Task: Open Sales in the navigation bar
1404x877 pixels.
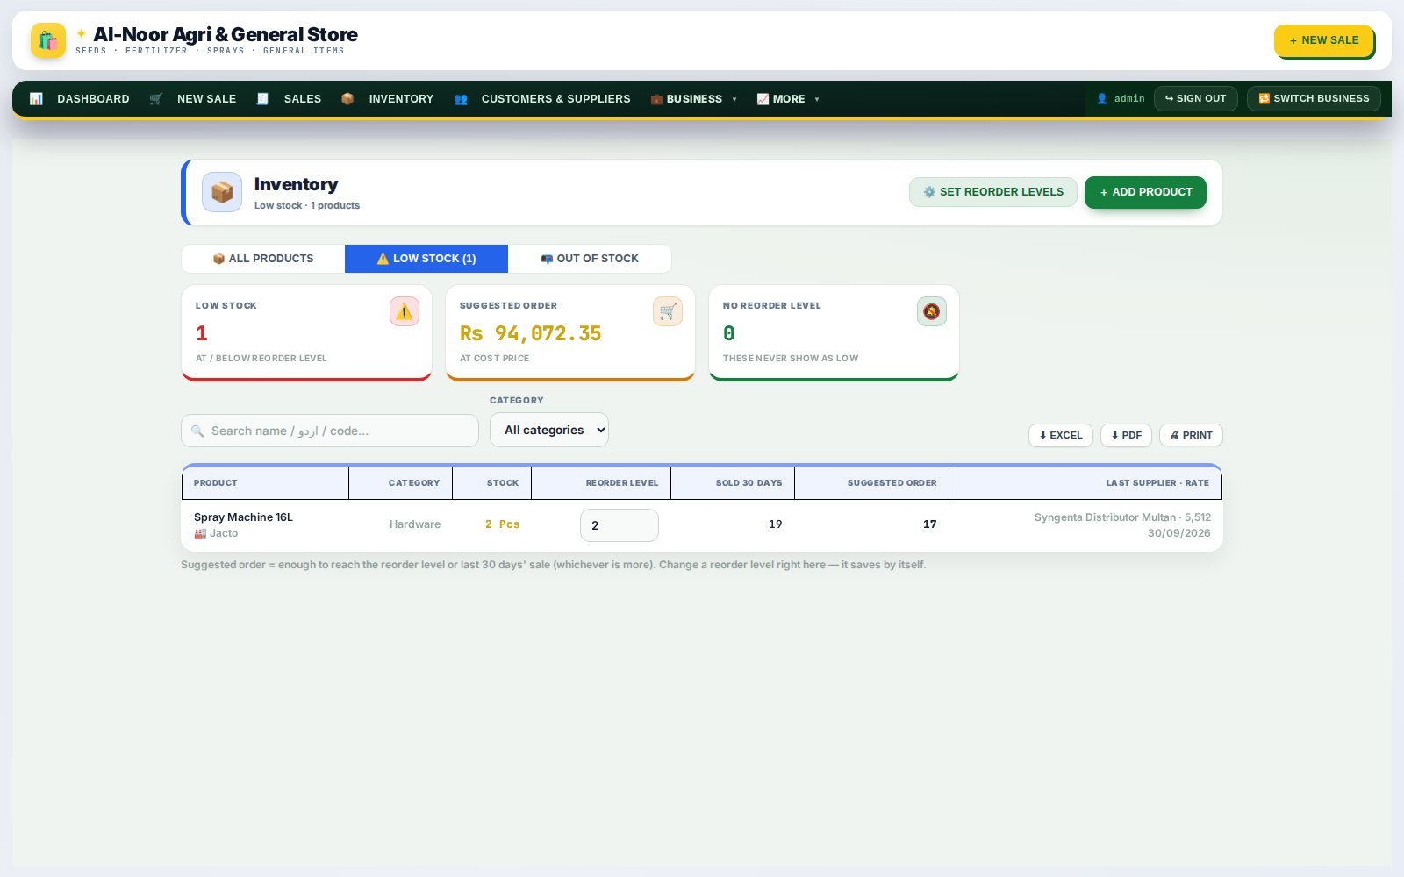Action: [303, 99]
